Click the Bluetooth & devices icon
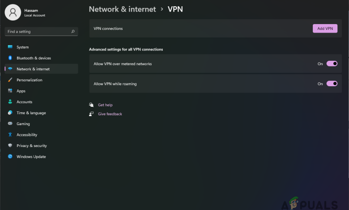This screenshot has width=349, height=210. point(10,58)
